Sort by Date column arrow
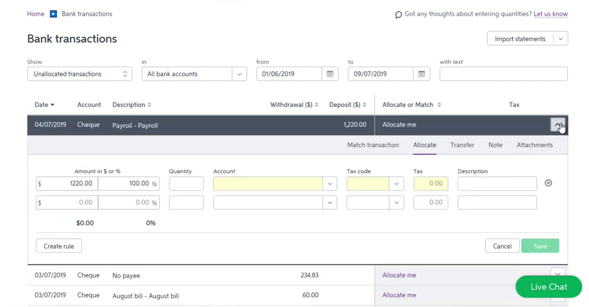The image size is (589, 307). [x=52, y=105]
